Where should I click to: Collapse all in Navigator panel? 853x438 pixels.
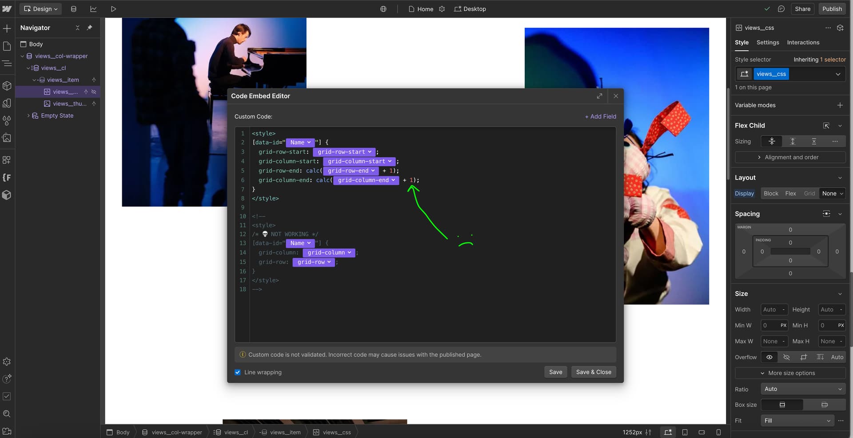click(77, 28)
